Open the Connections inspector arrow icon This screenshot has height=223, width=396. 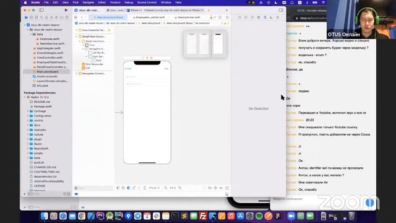pos(277,17)
